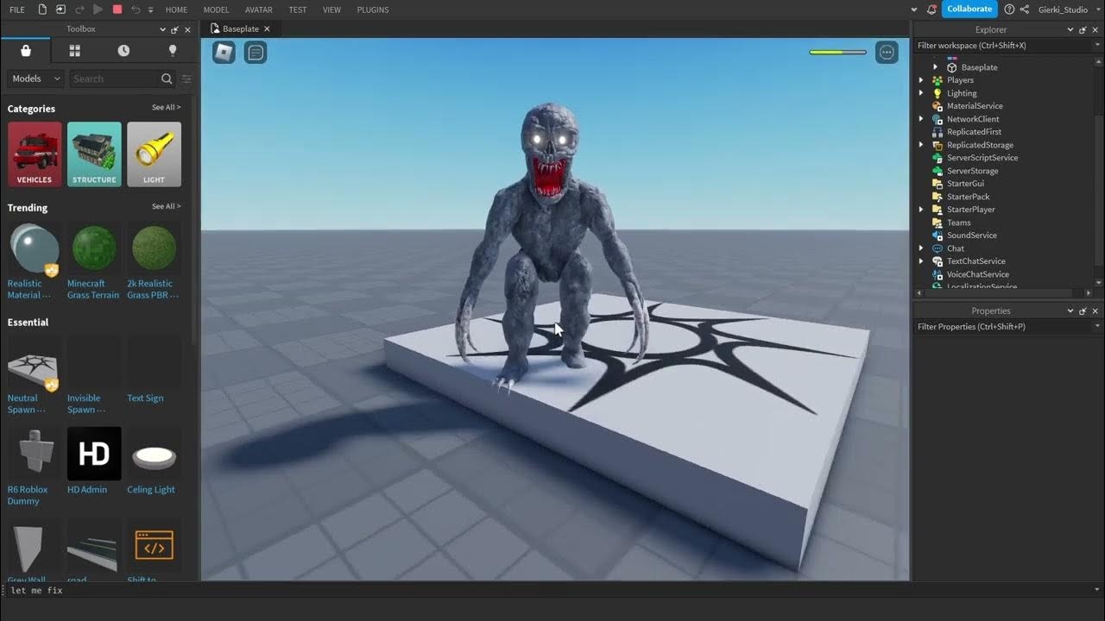Viewport: 1105px width, 621px height.
Task: Click the player health bar
Action: coord(837,53)
